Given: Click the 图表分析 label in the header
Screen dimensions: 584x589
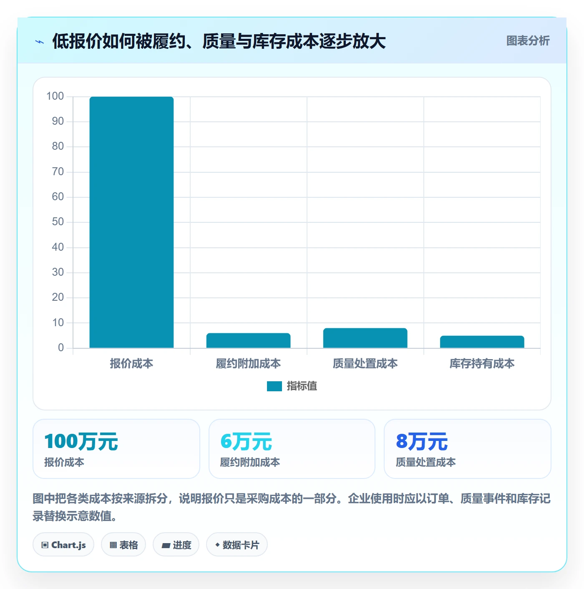Looking at the screenshot, I should pyautogui.click(x=528, y=41).
